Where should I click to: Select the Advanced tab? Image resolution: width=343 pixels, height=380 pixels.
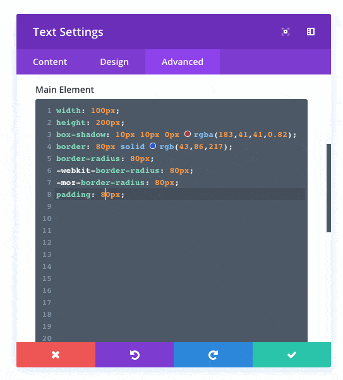[183, 62]
